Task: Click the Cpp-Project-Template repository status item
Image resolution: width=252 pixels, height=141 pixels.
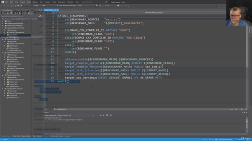Action: point(224,139)
